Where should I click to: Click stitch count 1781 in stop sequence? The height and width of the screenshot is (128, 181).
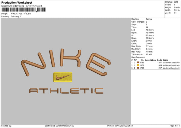click(142, 68)
